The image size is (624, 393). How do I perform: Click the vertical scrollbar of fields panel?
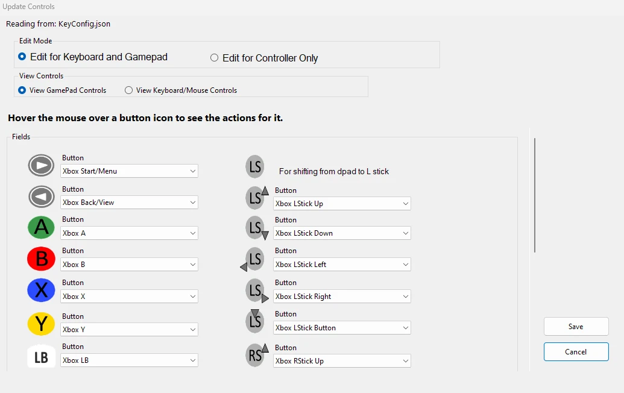(x=534, y=195)
